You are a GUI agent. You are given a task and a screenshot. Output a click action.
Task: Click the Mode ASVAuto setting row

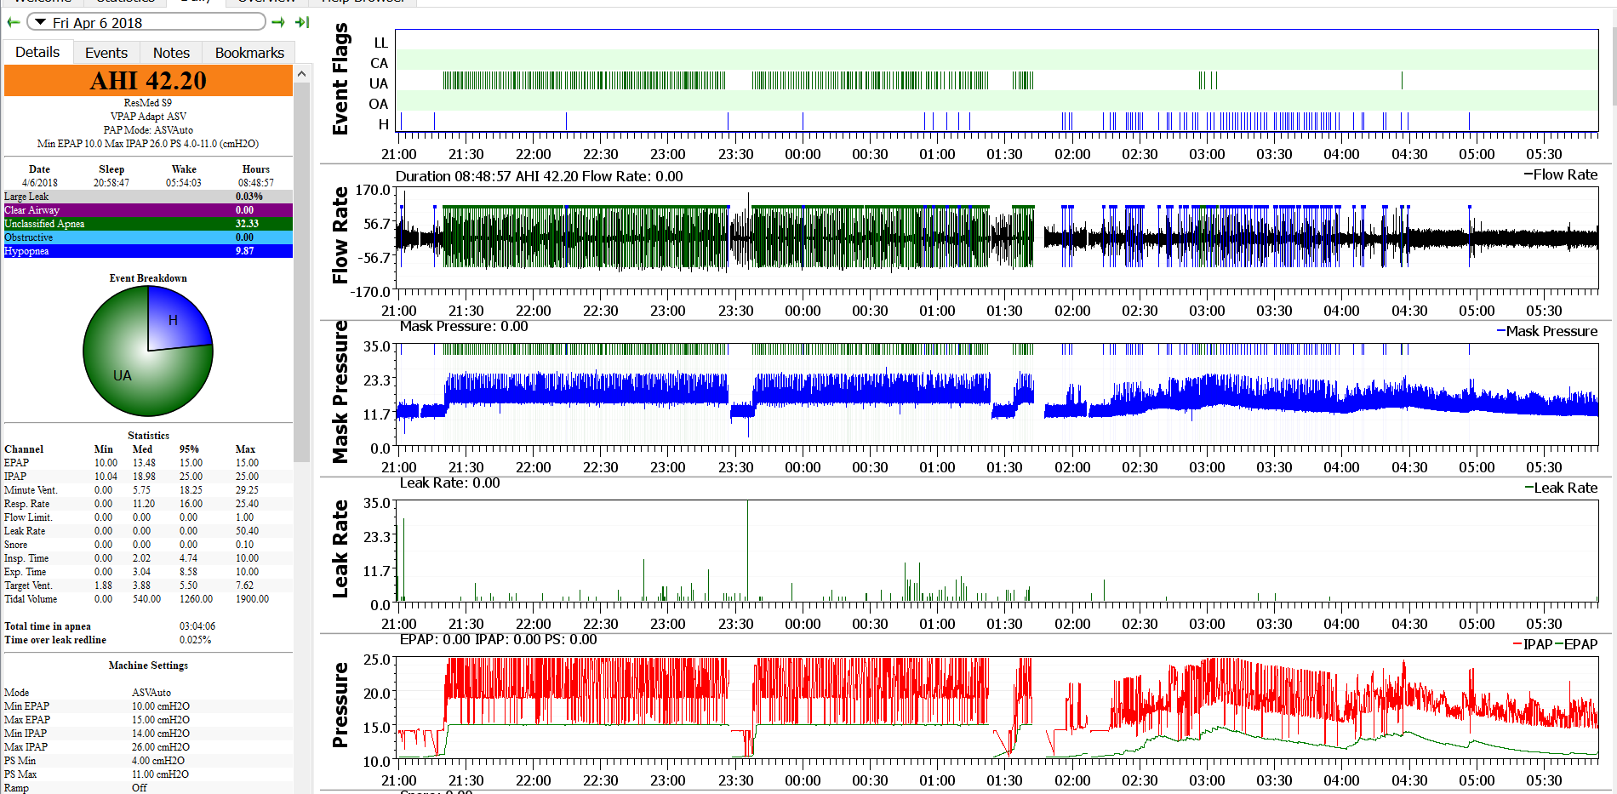(148, 693)
